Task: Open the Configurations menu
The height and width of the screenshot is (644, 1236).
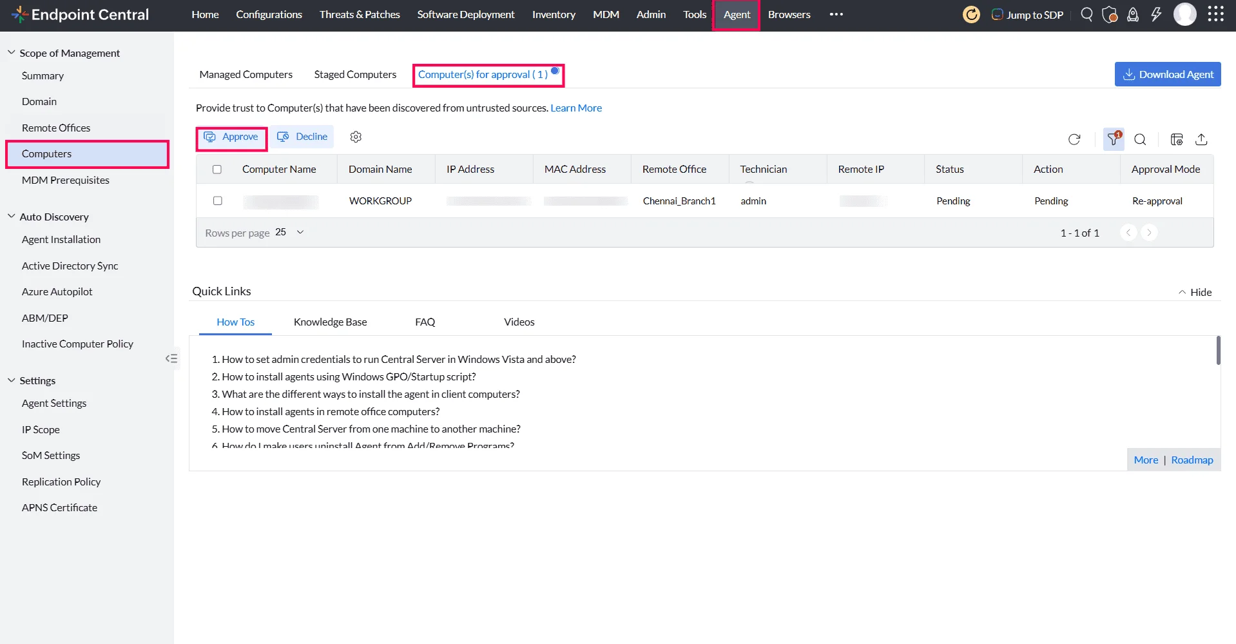Action: click(x=269, y=14)
